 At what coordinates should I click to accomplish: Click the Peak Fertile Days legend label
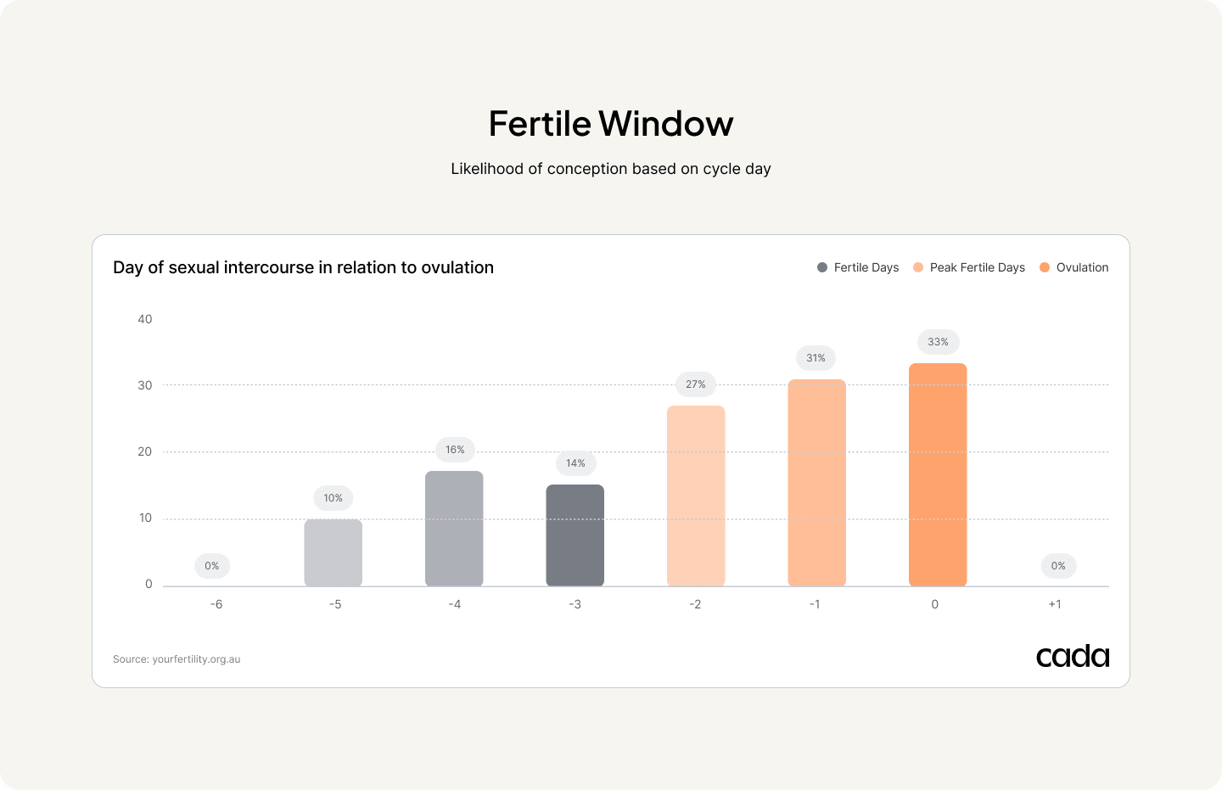978,267
